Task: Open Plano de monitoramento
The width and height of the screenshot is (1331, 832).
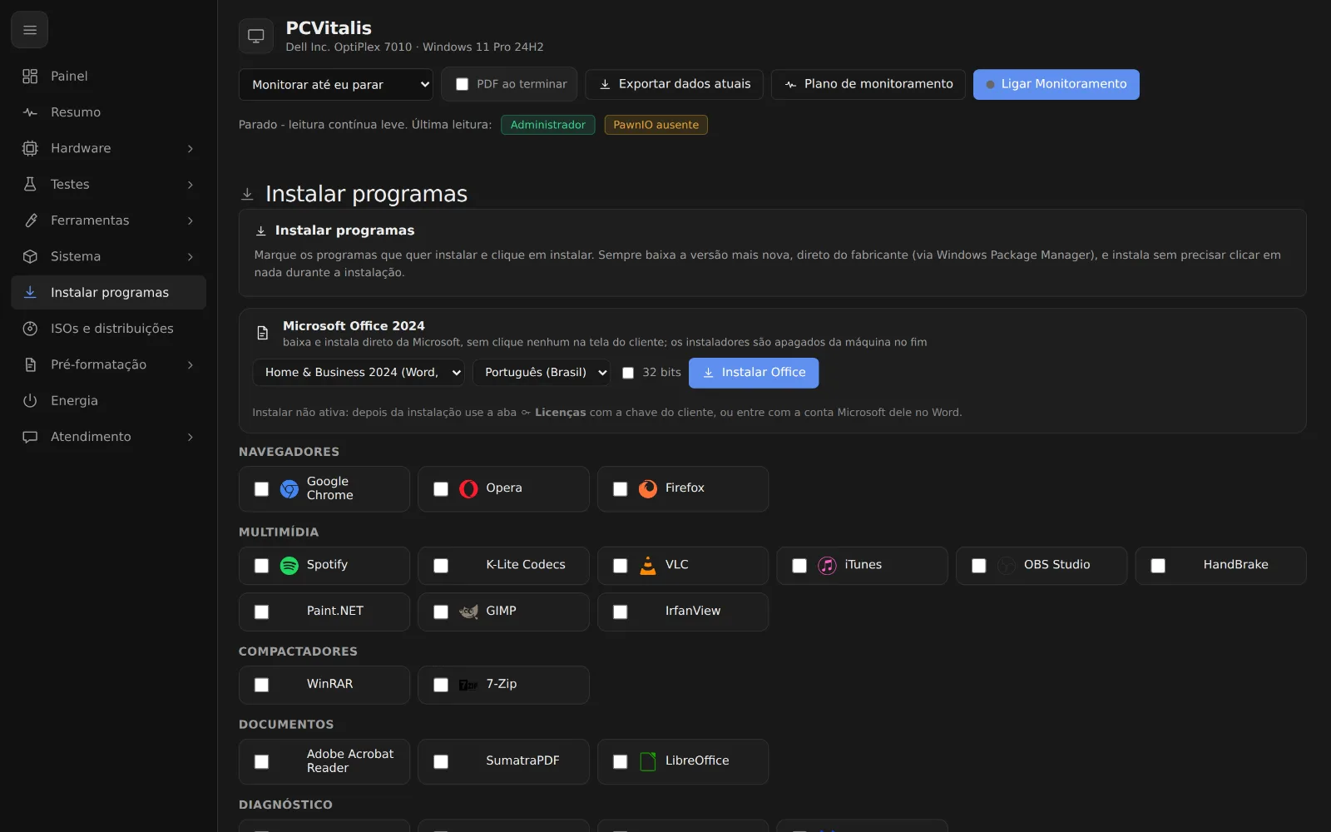Action: click(x=868, y=84)
